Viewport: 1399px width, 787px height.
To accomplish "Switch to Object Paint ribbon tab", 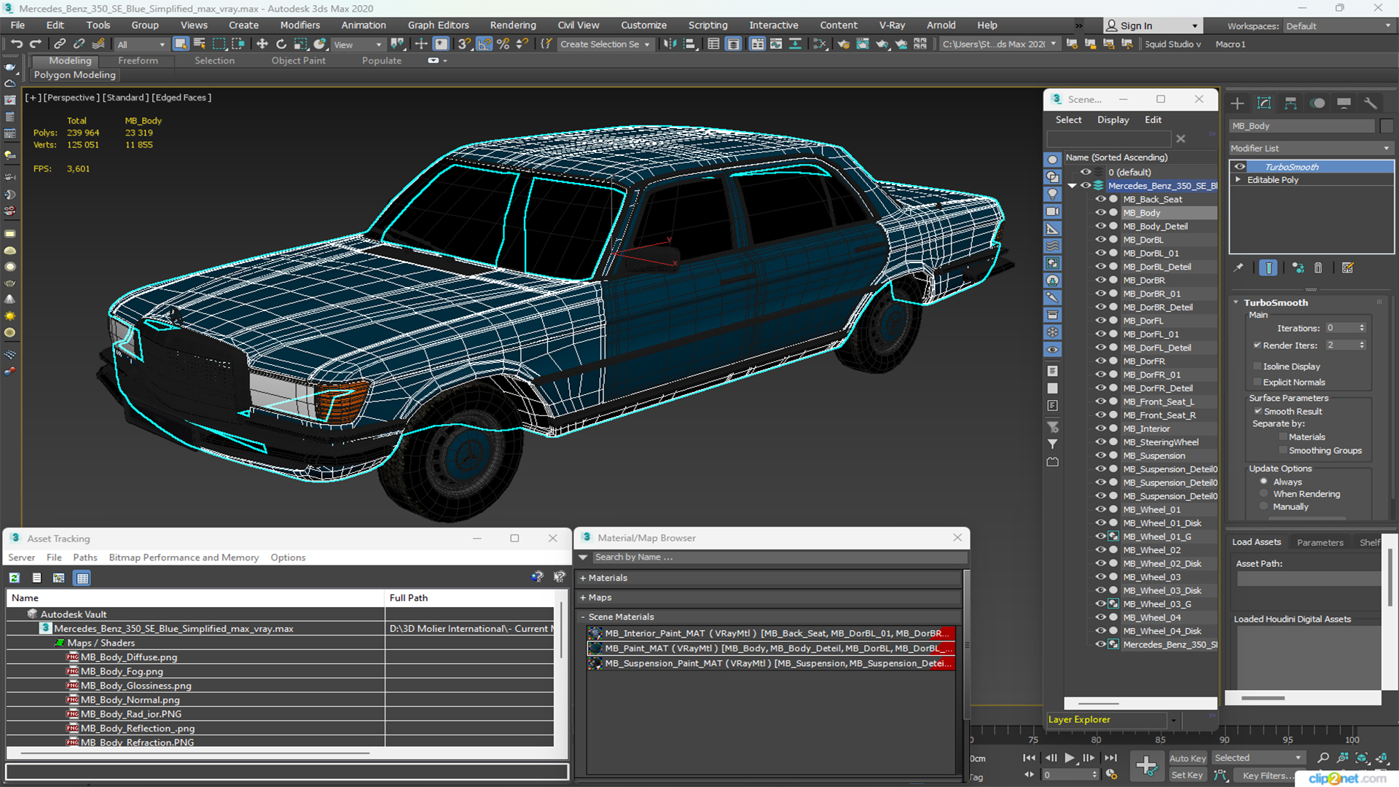I will coord(299,60).
